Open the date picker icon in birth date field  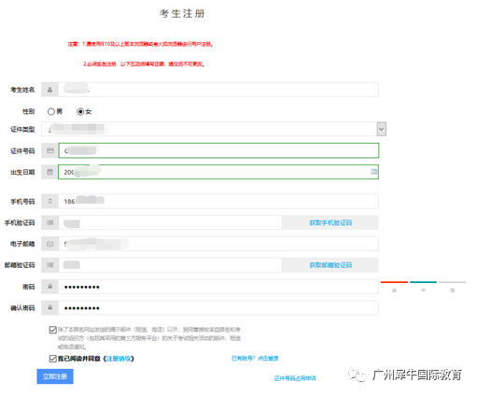click(374, 172)
